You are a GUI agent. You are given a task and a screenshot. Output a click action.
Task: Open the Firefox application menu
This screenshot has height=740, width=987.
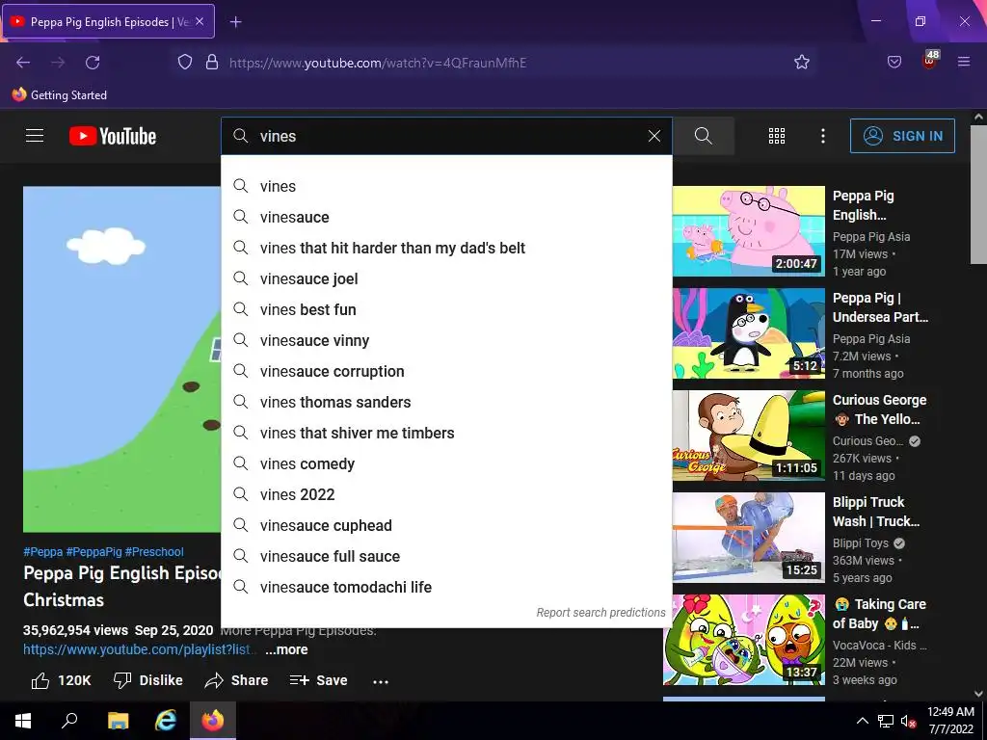pos(964,62)
